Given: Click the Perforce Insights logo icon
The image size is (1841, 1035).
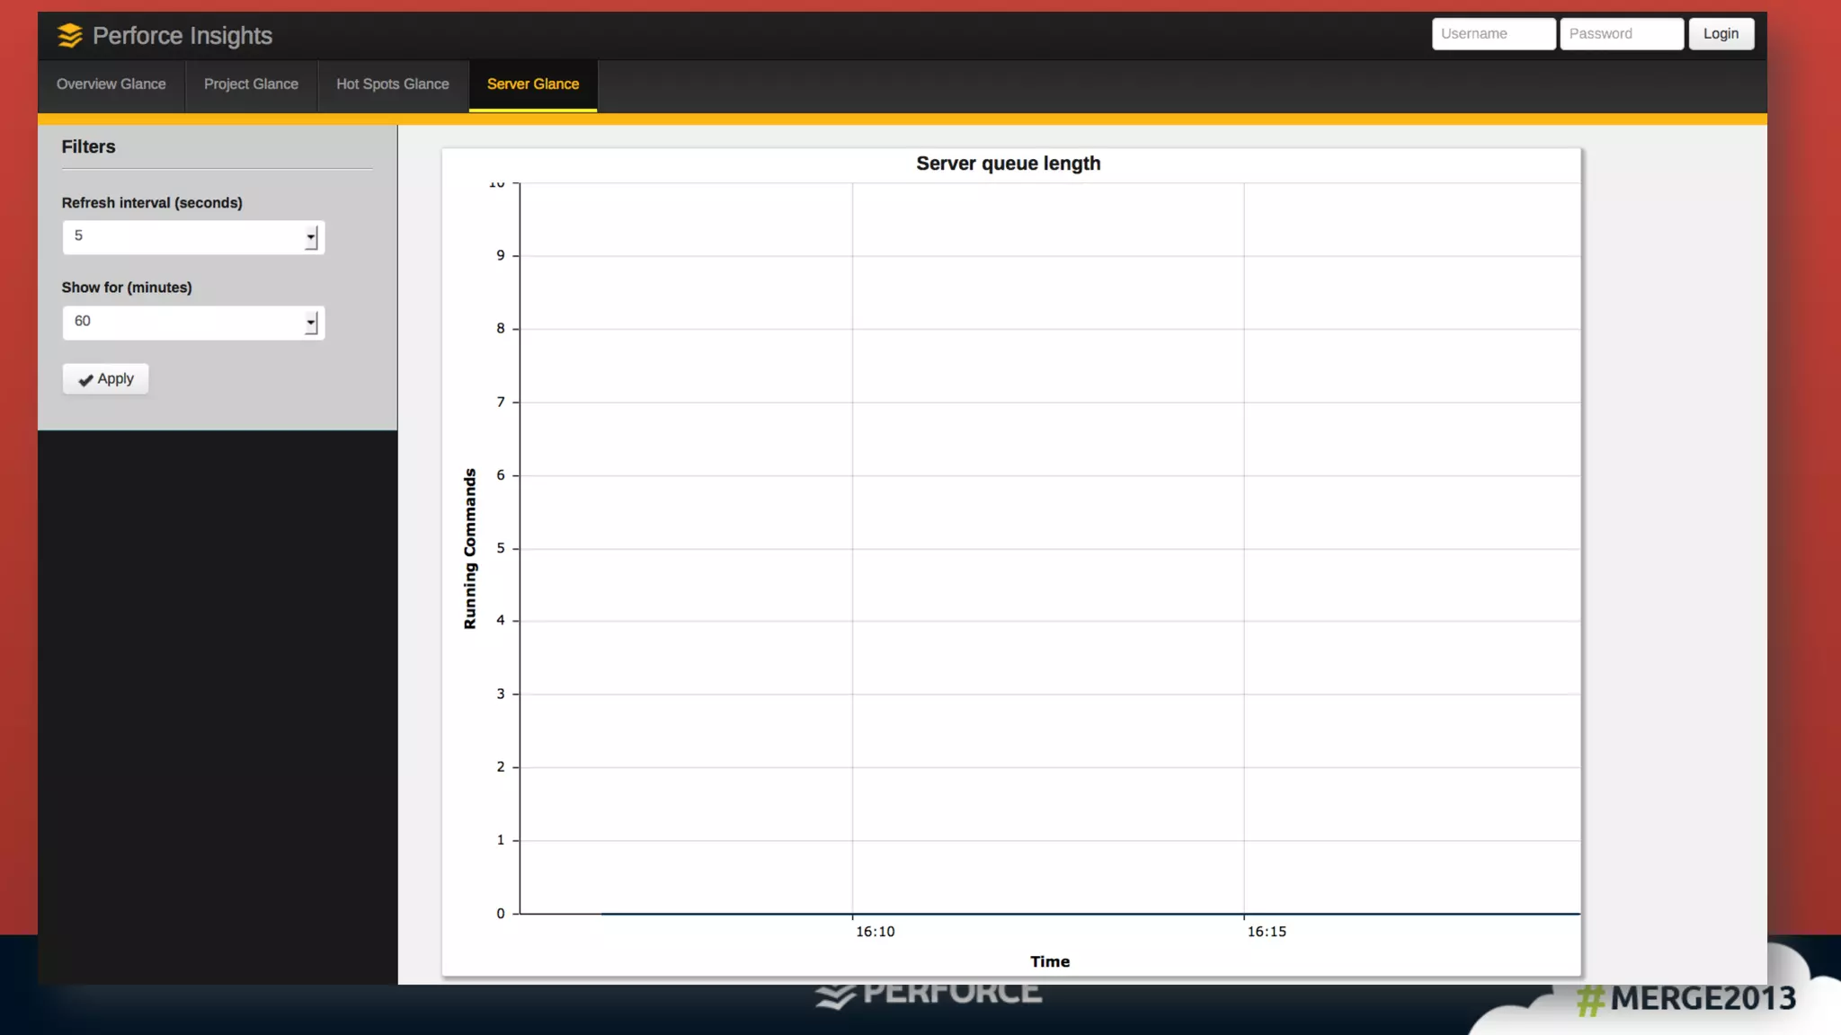Looking at the screenshot, I should tap(69, 35).
